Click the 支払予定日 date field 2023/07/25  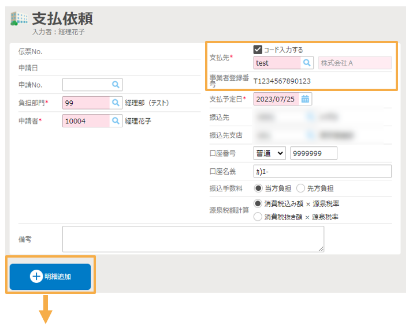[276, 99]
